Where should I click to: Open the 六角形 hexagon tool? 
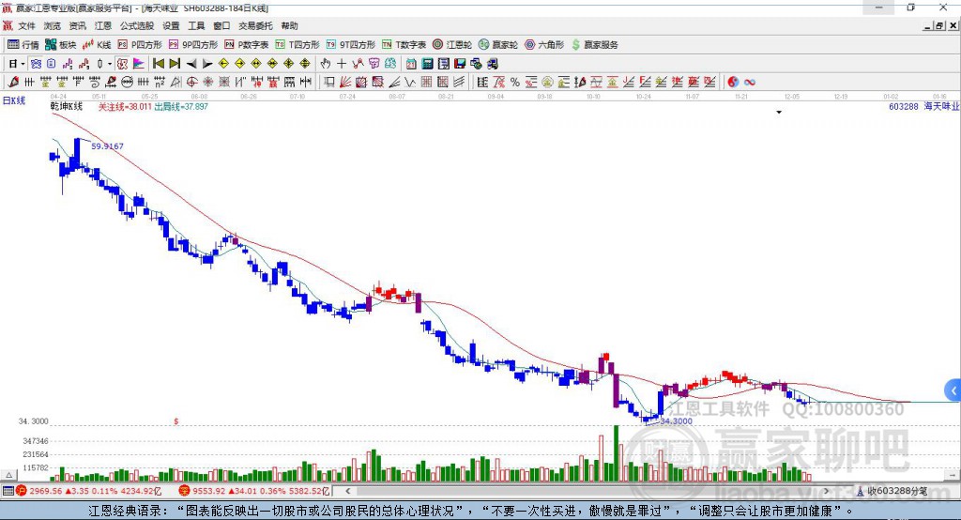pos(544,45)
